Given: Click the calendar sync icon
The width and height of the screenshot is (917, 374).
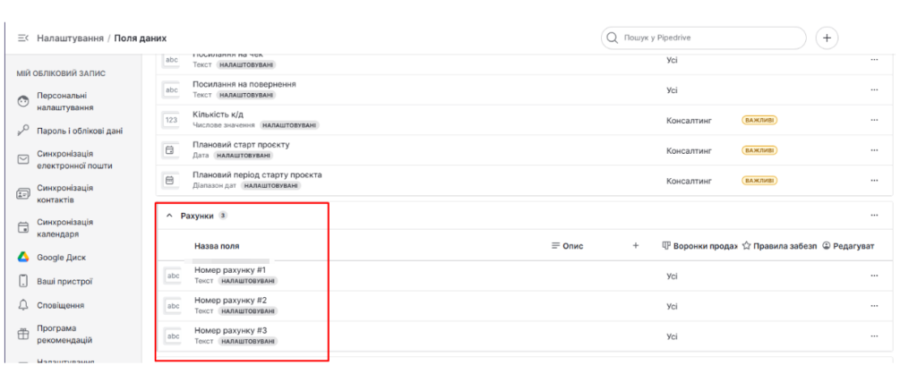Looking at the screenshot, I should coord(23,228).
